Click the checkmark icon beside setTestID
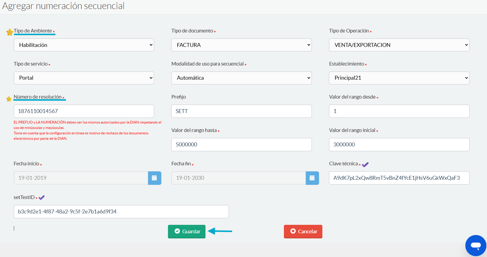487x257 pixels. click(x=41, y=197)
